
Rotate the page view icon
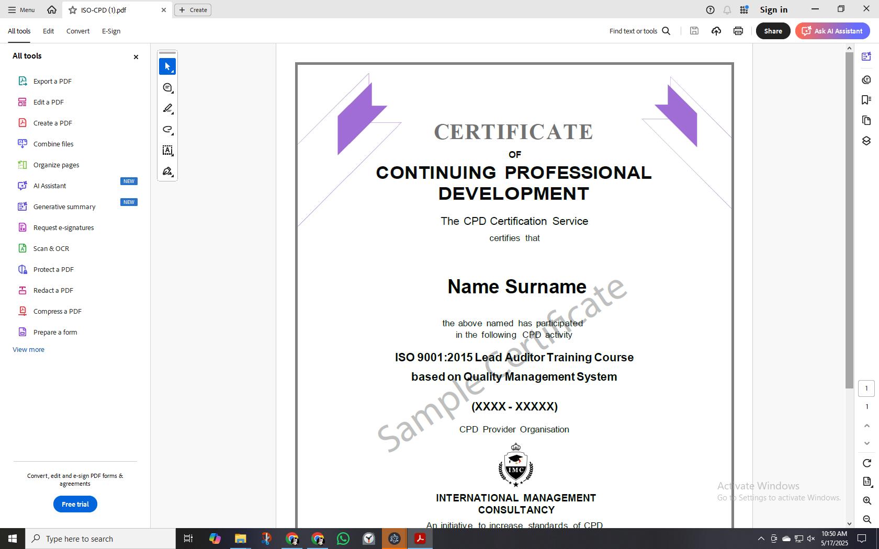point(866,463)
